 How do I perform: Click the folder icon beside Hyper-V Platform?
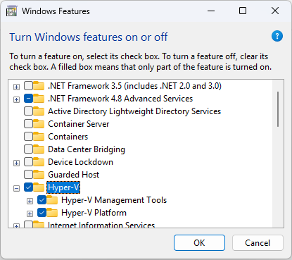[x=52, y=213]
